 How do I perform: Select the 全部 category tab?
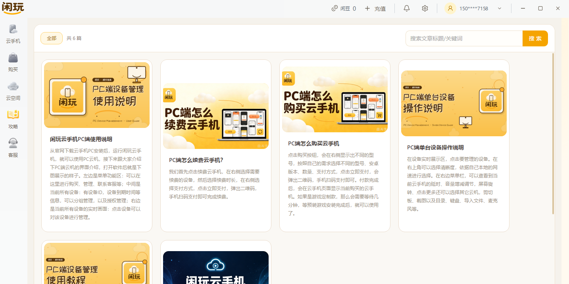click(x=52, y=38)
